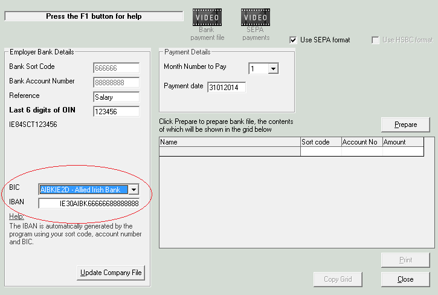
Task: Select the Name column header in grid
Action: (230, 142)
